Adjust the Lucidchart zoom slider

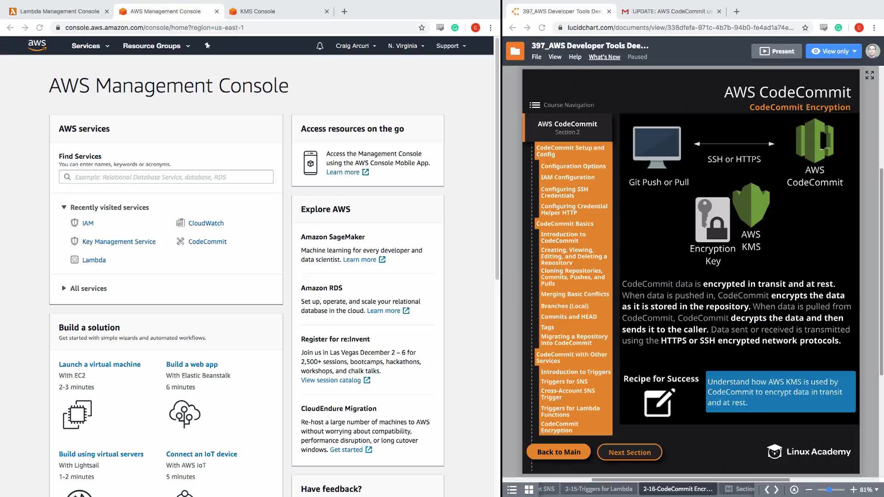point(829,490)
